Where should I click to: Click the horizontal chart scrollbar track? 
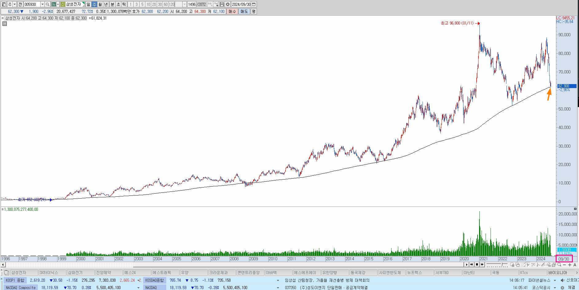point(235,265)
